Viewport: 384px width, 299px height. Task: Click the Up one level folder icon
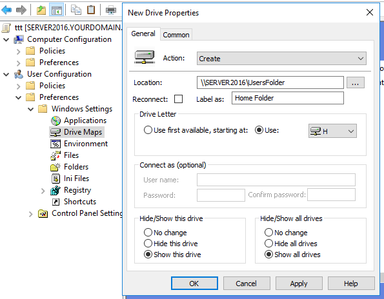41,10
